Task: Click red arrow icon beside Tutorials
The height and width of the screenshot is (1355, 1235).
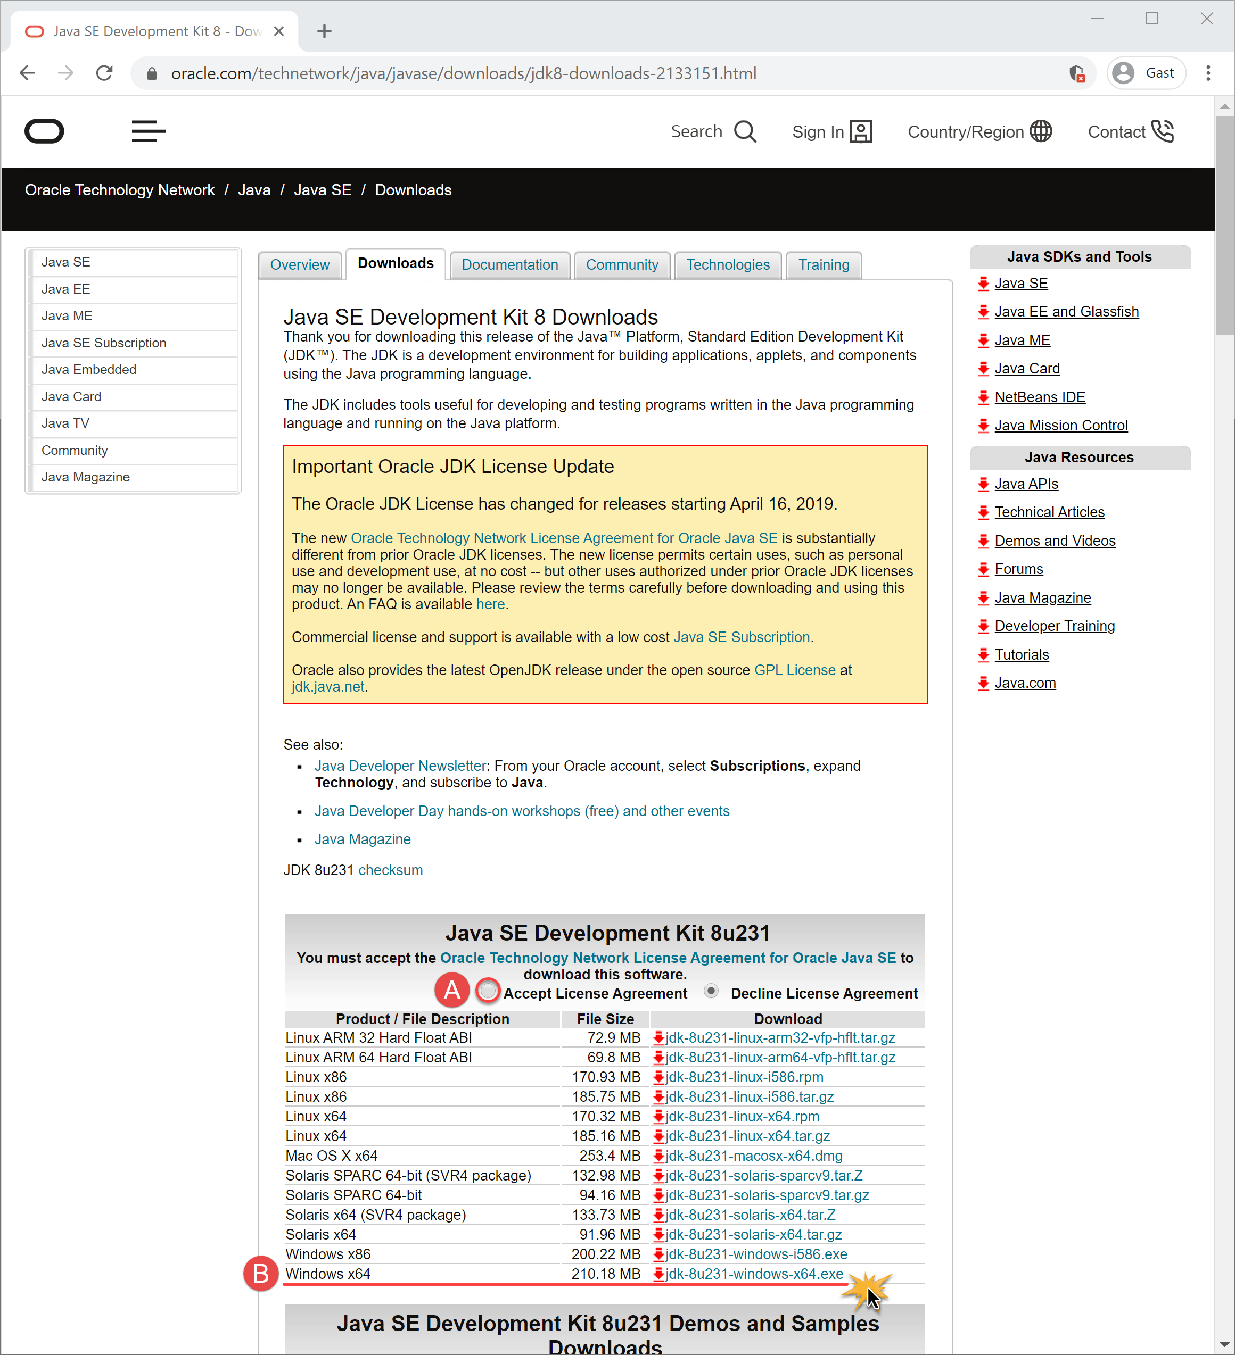Action: click(x=983, y=655)
